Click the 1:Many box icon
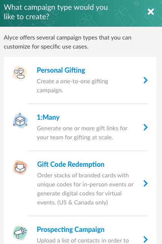162x244 pixels. [20, 120]
